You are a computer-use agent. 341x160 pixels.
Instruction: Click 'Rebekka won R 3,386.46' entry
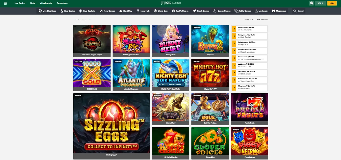coord(250,80)
